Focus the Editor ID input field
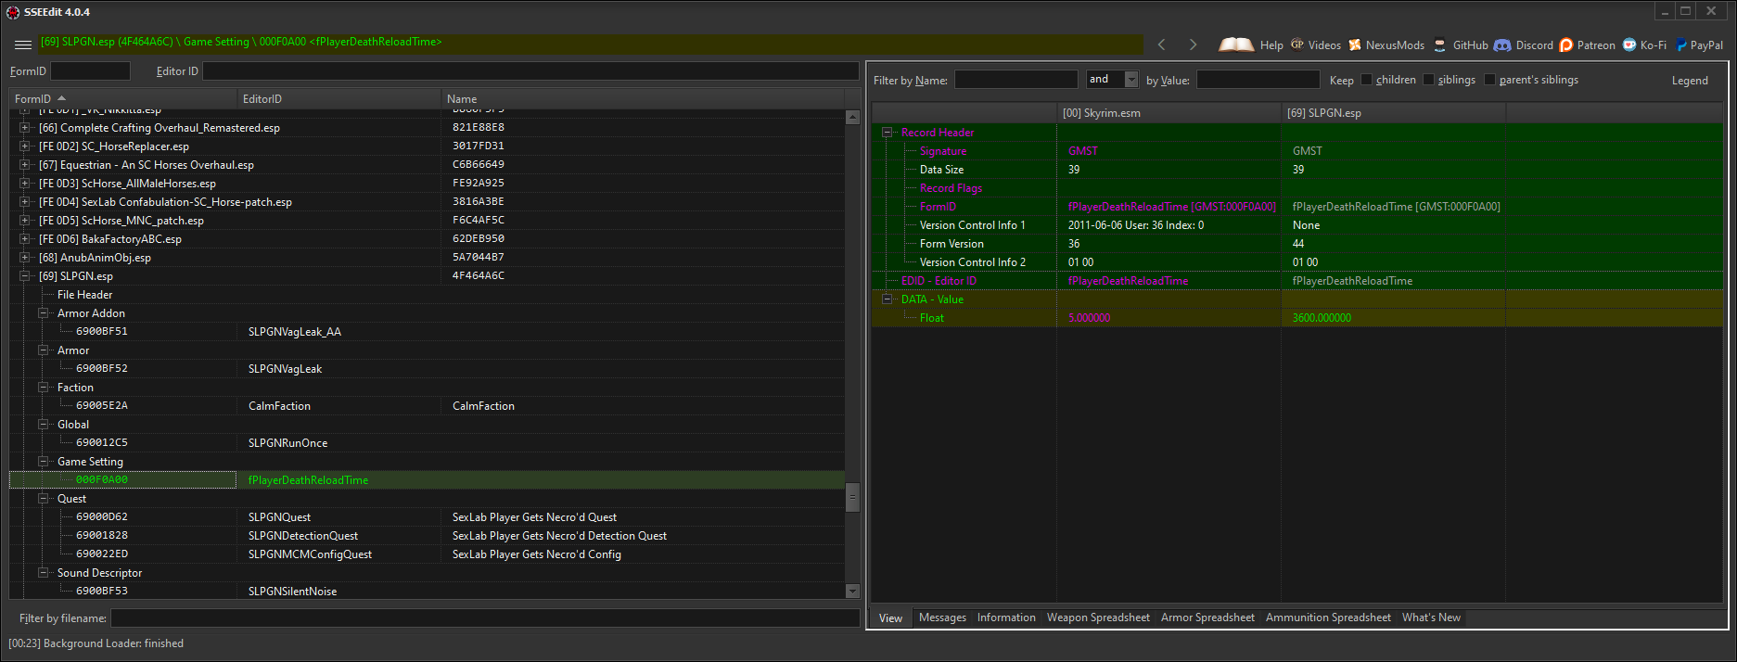Screen dimensions: 1737x662 (530, 71)
